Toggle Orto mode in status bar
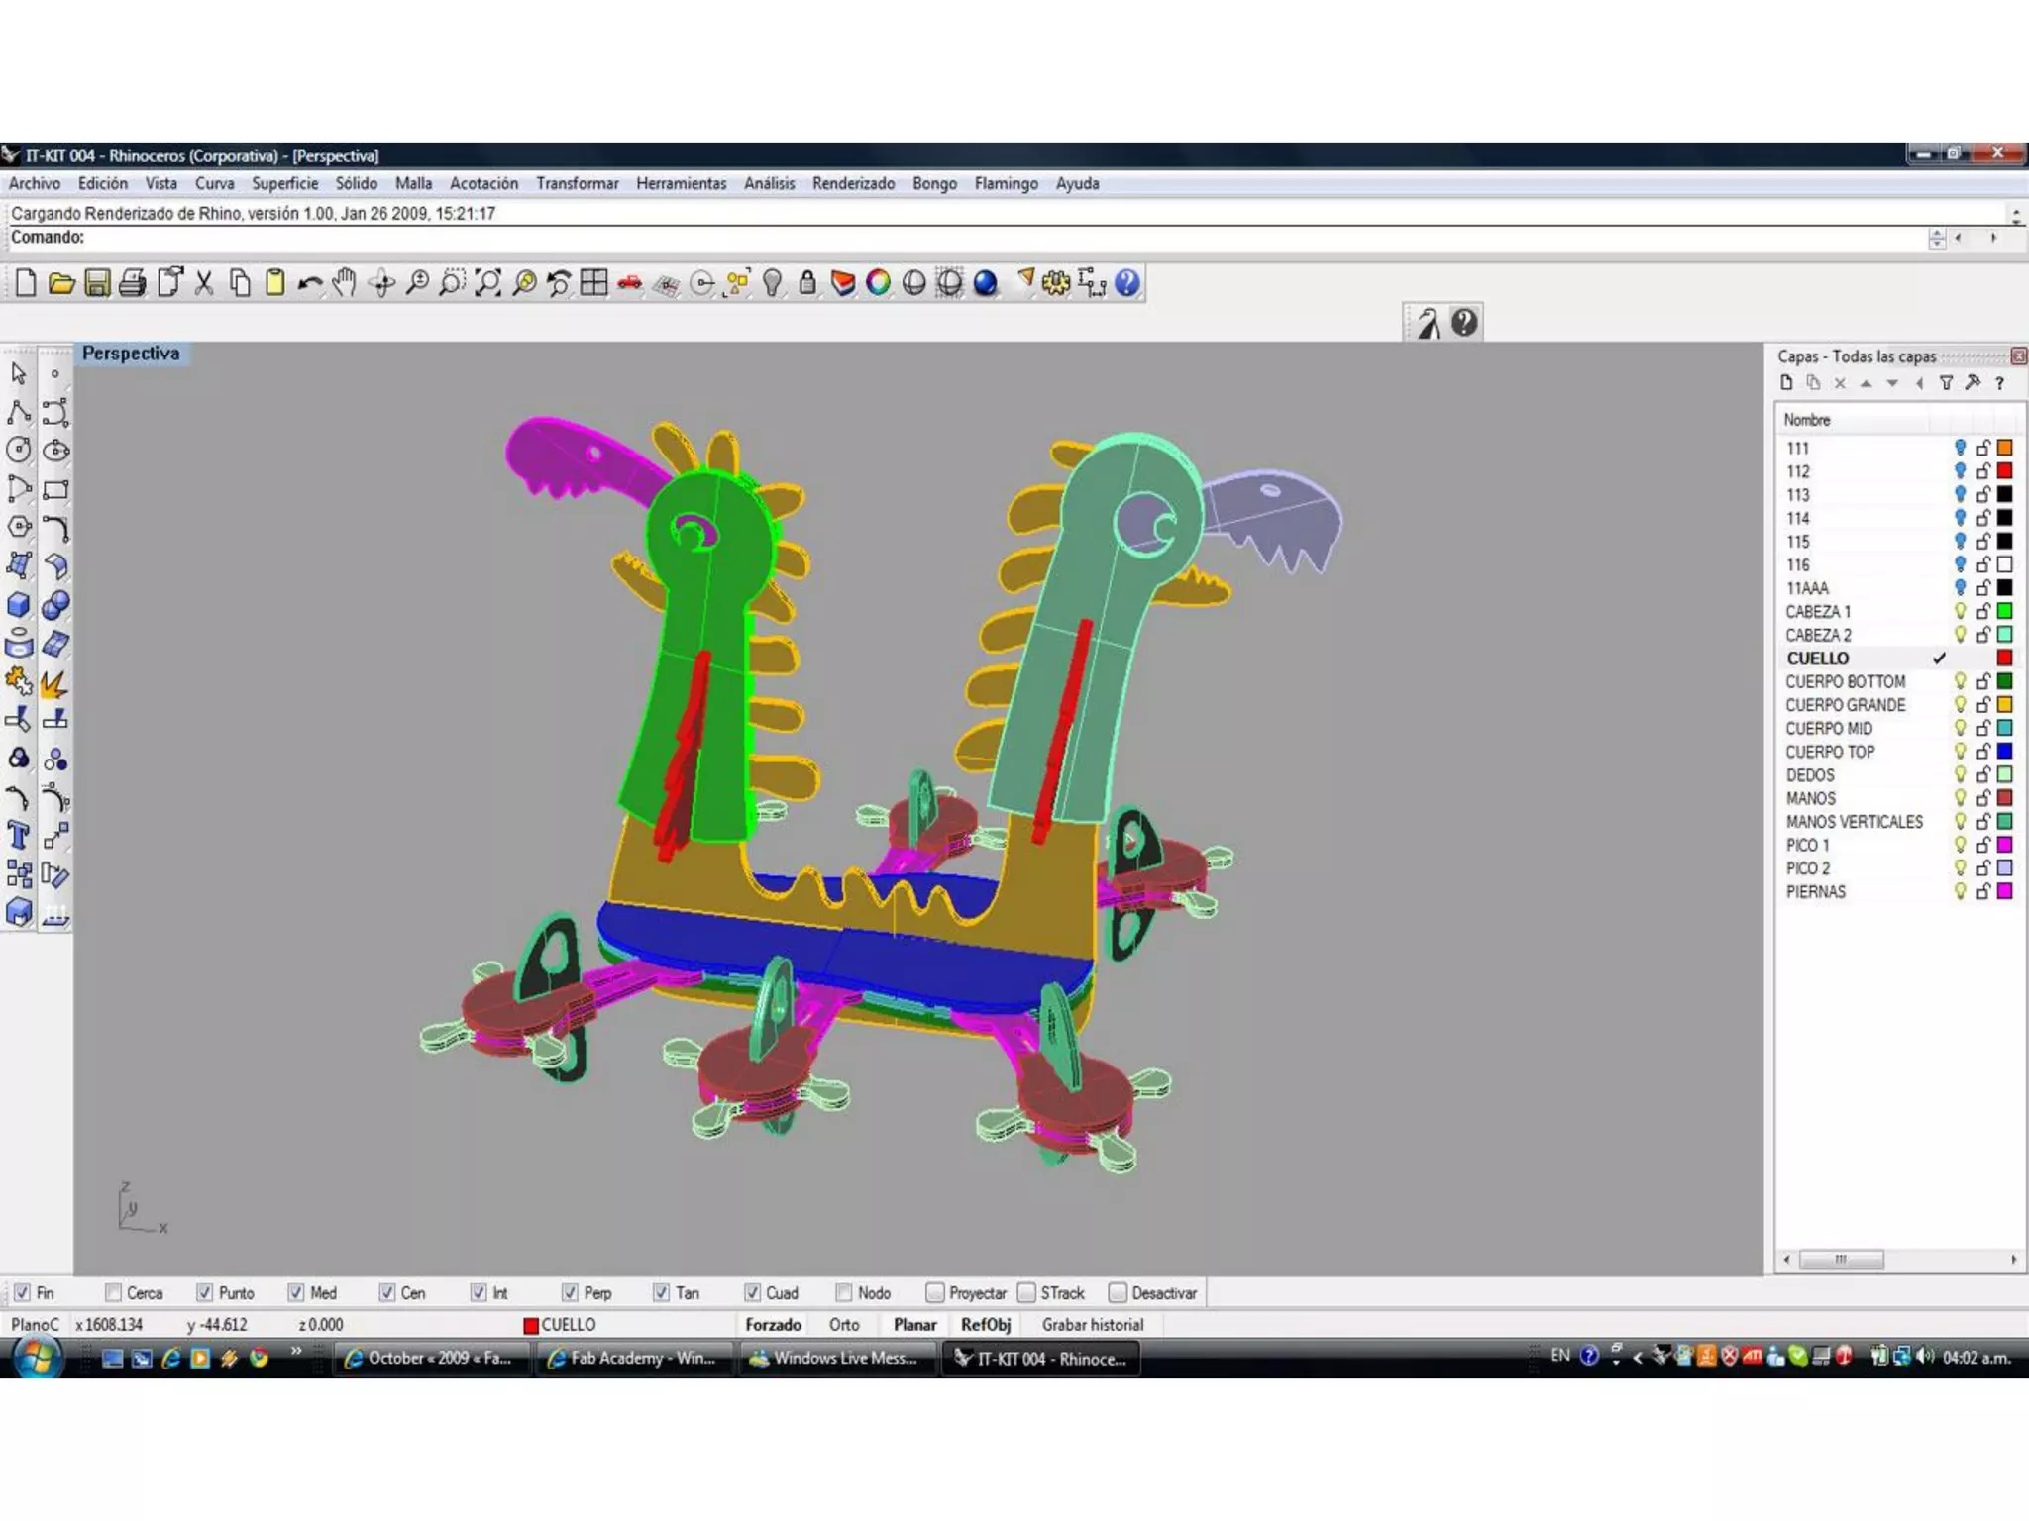This screenshot has height=1521, width=2029. click(x=844, y=1325)
